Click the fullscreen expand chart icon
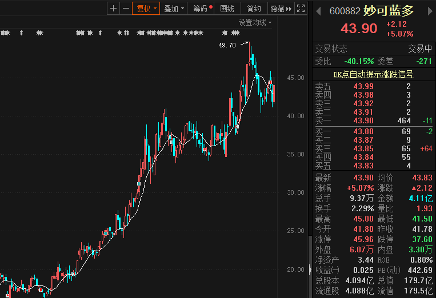Screen dimensions: 436x298 (x=301, y=9)
